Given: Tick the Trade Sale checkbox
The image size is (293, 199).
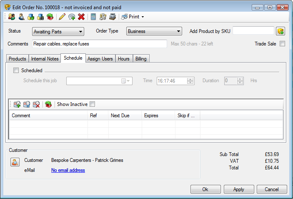Looking at the screenshot, I should (x=282, y=44).
